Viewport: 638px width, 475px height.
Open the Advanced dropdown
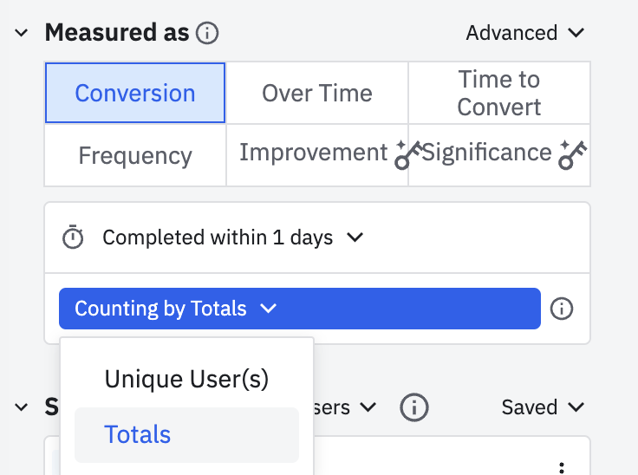[x=525, y=33]
